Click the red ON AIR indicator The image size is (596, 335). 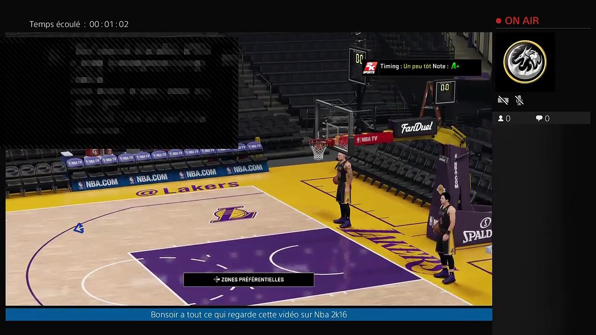[517, 21]
